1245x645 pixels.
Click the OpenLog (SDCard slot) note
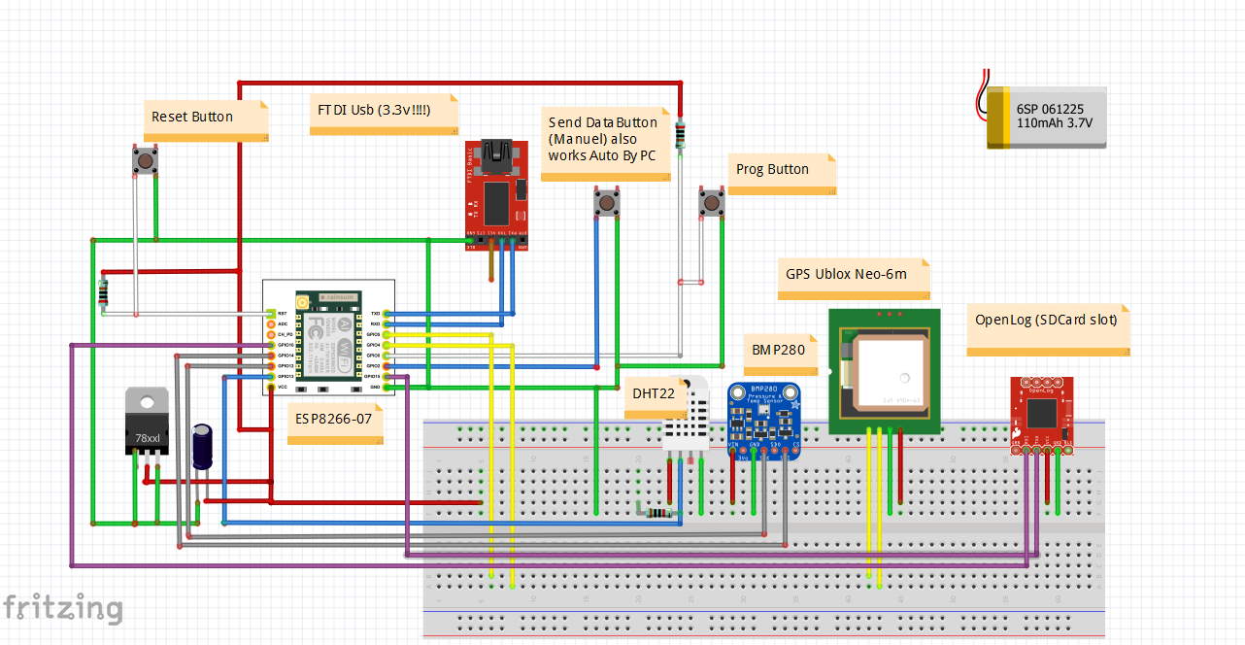pos(1046,320)
